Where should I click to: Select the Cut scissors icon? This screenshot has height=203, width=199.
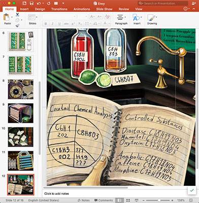point(17,15)
